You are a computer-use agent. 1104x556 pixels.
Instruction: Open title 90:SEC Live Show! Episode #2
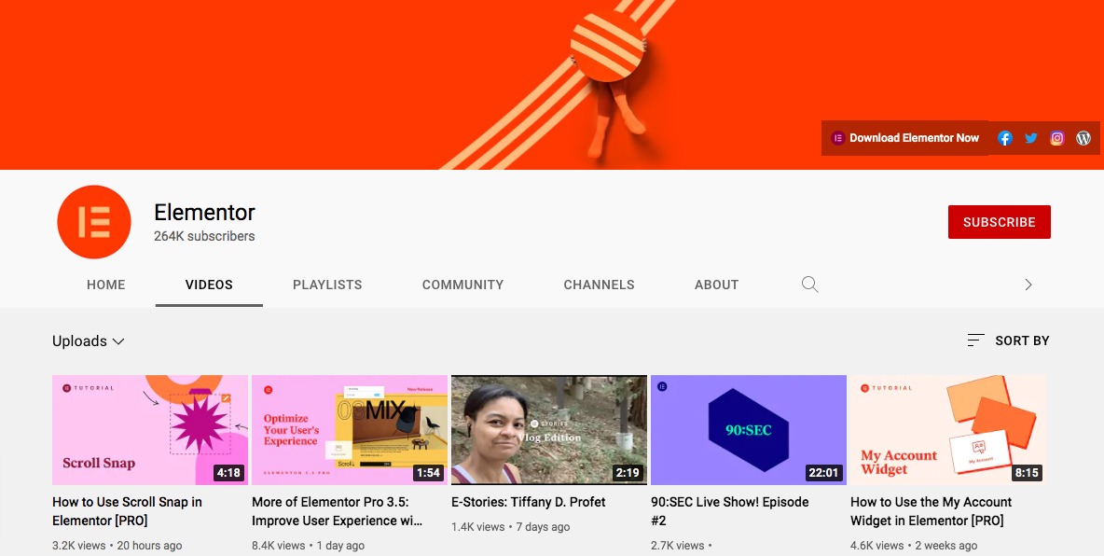coord(729,511)
